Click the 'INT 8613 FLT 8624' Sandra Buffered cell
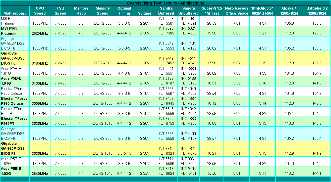 coord(166,171)
